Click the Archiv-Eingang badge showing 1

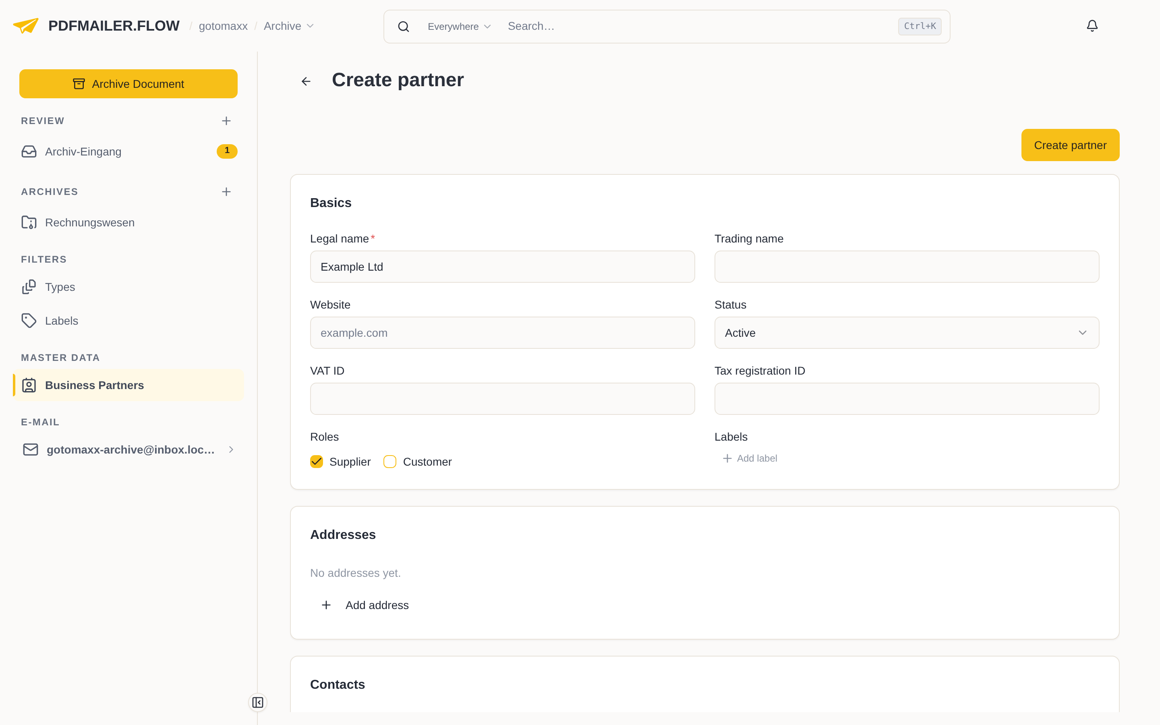227,151
